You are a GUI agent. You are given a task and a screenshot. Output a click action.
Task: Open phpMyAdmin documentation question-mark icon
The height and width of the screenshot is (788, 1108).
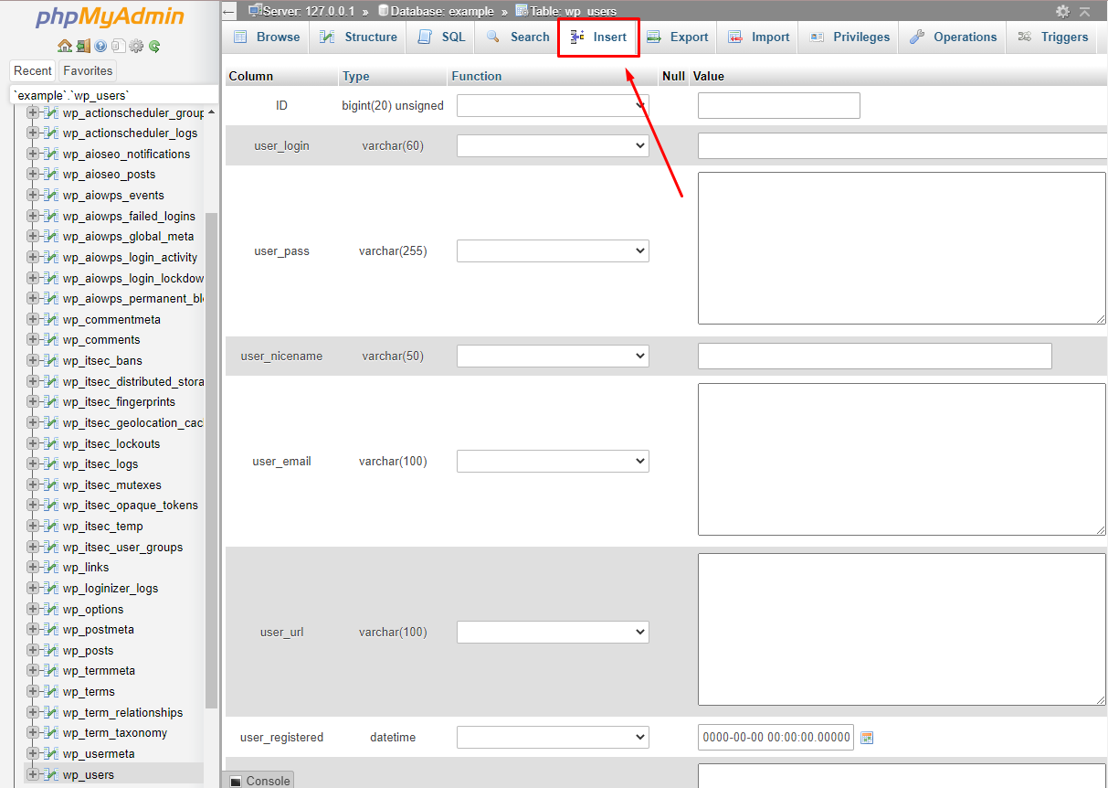point(100,46)
